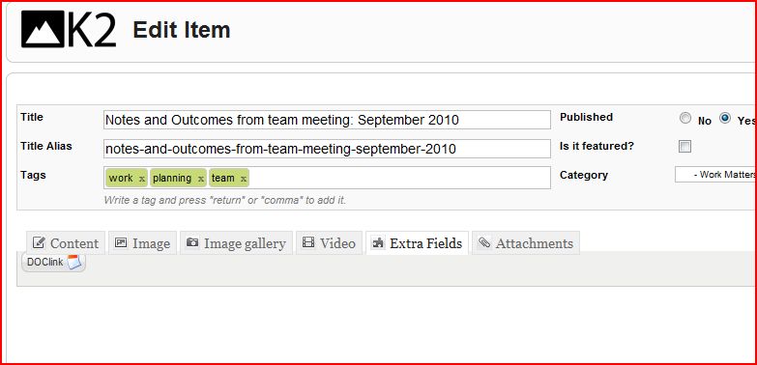The width and height of the screenshot is (757, 365).
Task: Open the Category dropdown showing Work Matters
Action: pyautogui.click(x=715, y=175)
